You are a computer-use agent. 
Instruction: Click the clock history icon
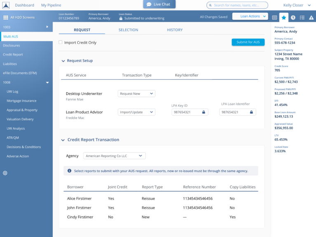click(x=293, y=18)
